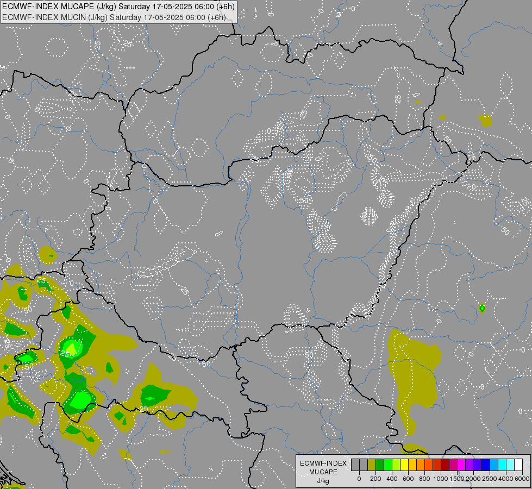Pick the bright green legend swatch

[x=388, y=465]
